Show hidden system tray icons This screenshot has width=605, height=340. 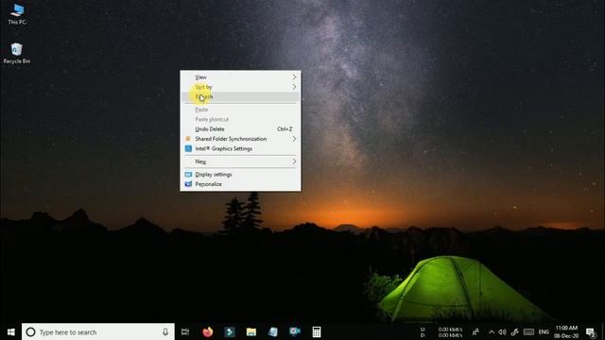click(x=492, y=331)
